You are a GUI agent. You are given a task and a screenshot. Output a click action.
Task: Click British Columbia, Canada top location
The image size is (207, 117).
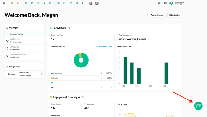coord(132,39)
